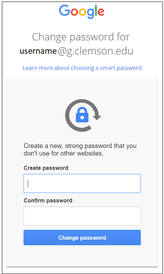Click the strong password instruction text
This screenshot has width=164, height=274.
pyautogui.click(x=80, y=150)
